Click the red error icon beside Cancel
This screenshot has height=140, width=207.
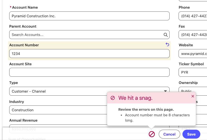point(152,134)
